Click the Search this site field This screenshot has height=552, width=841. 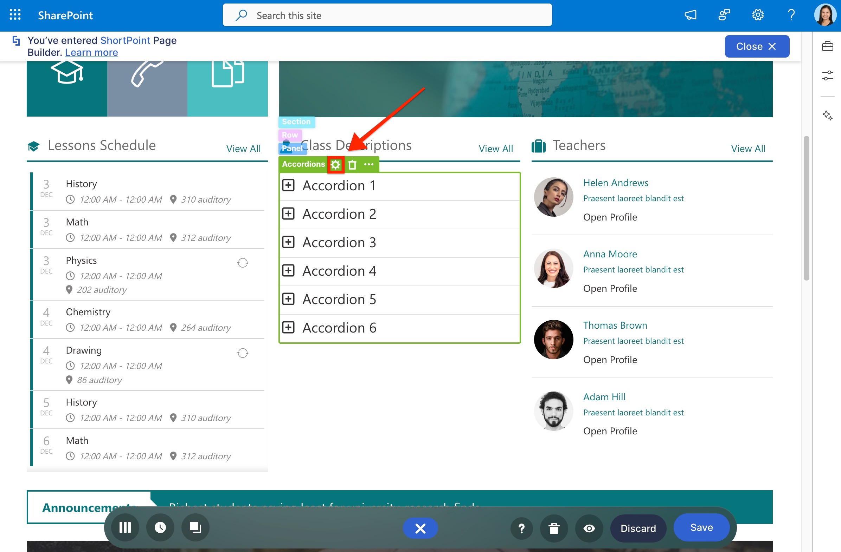pyautogui.click(x=387, y=15)
